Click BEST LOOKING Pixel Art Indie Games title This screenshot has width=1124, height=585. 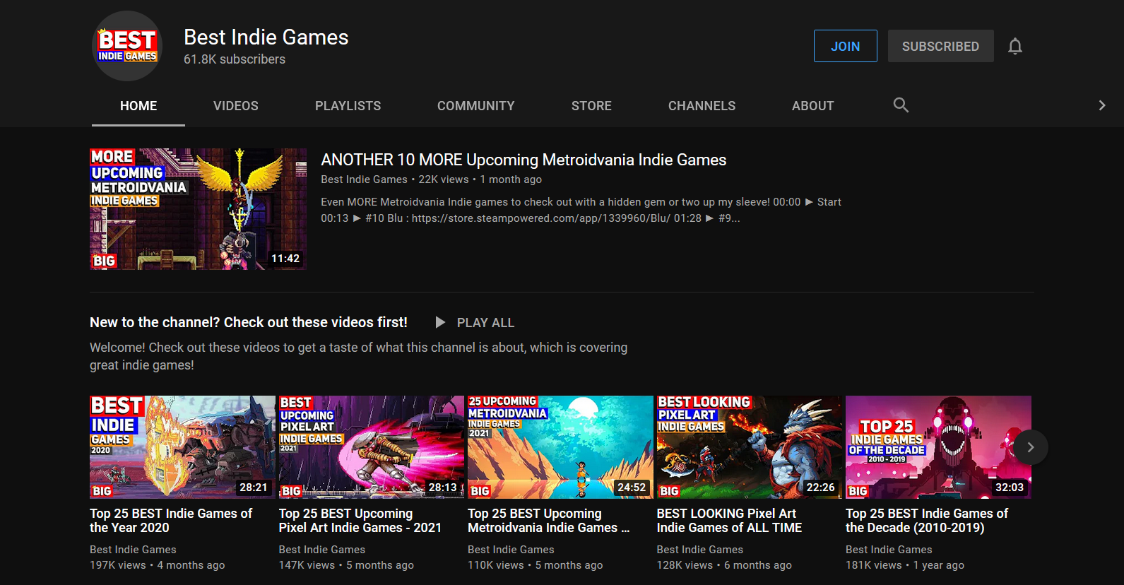click(x=728, y=521)
